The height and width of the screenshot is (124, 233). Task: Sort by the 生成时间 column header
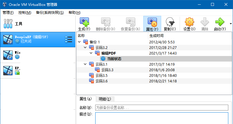(x=190, y=36)
